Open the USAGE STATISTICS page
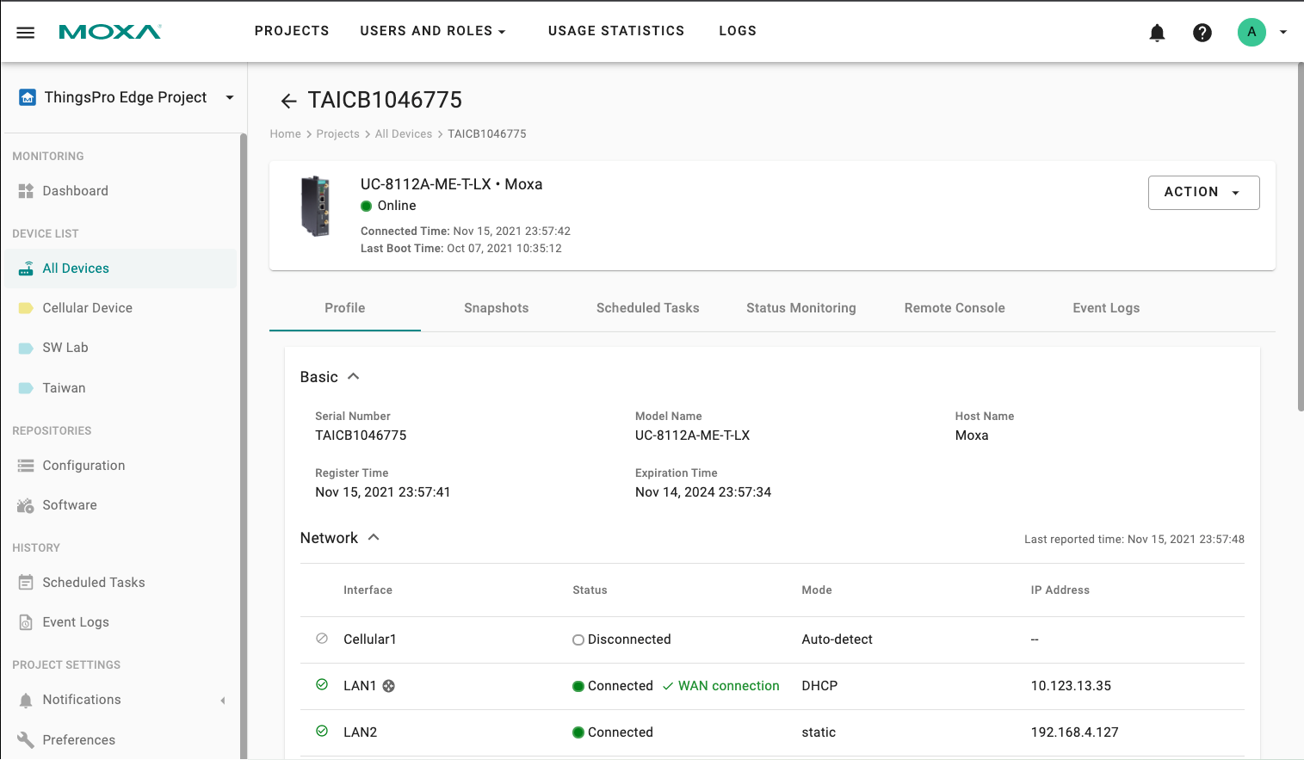1304x760 pixels. click(x=616, y=31)
